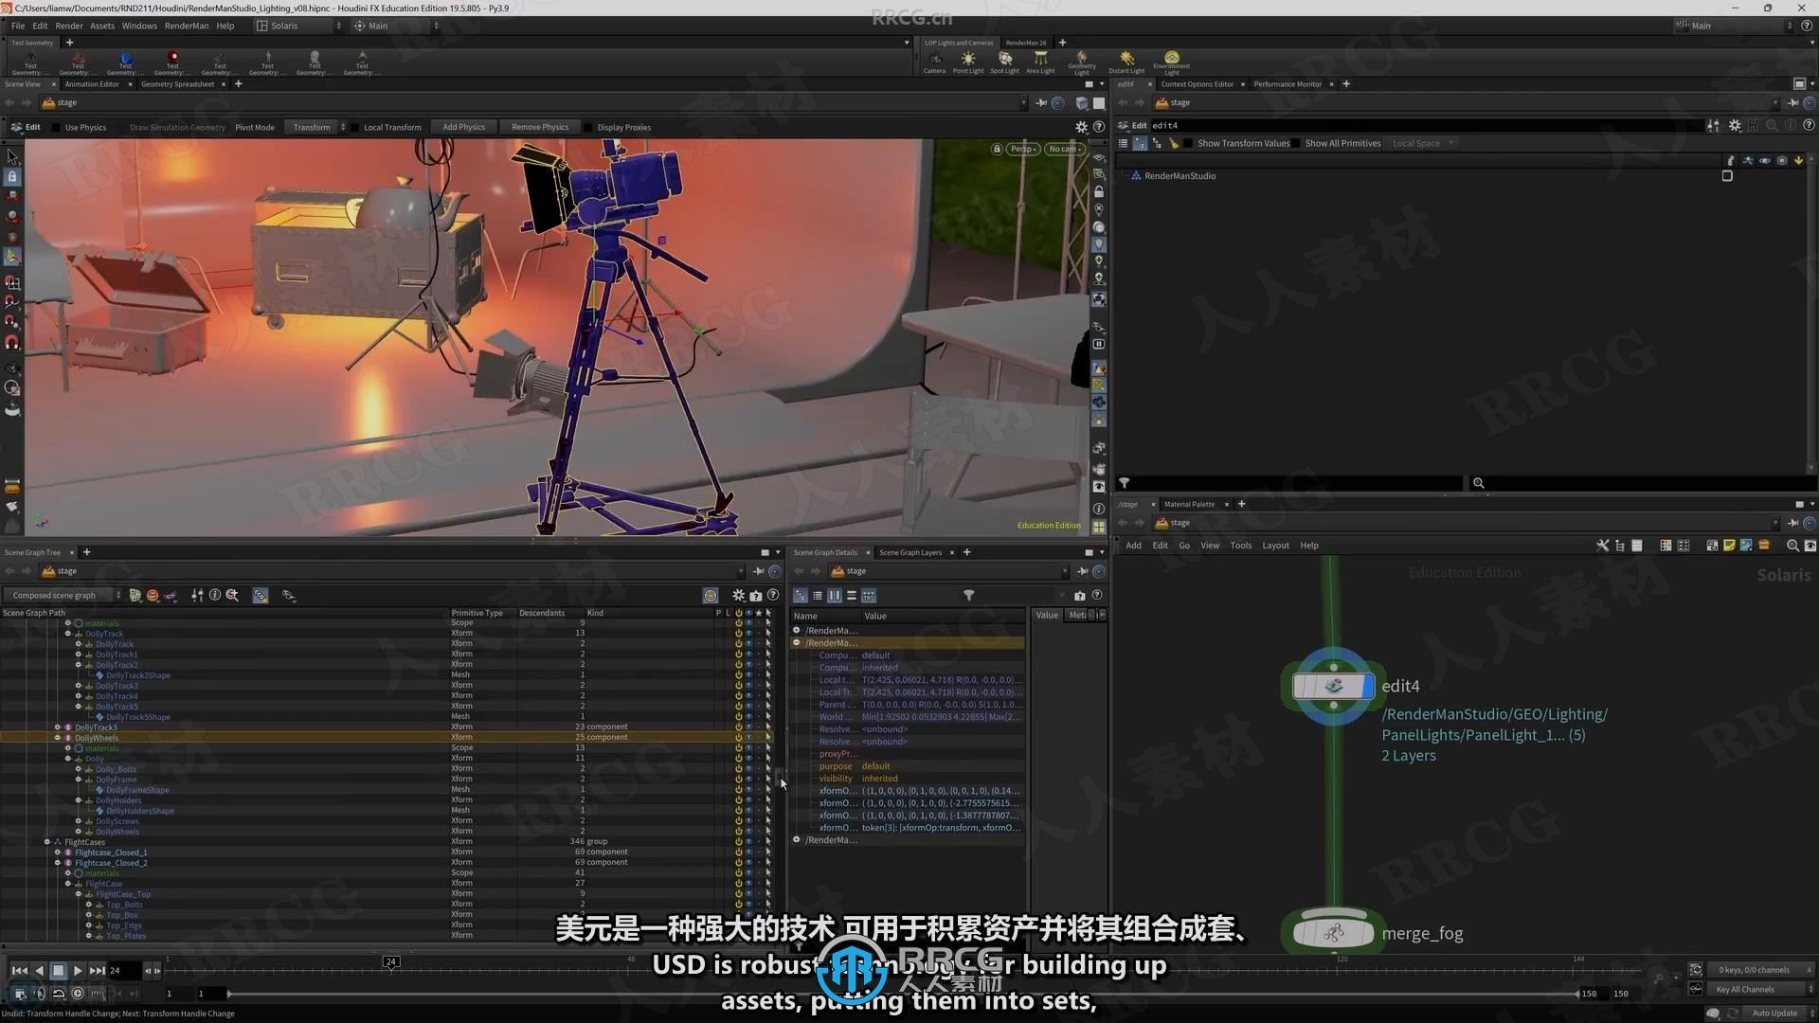Open the No cam camera dropdown

[1065, 149]
